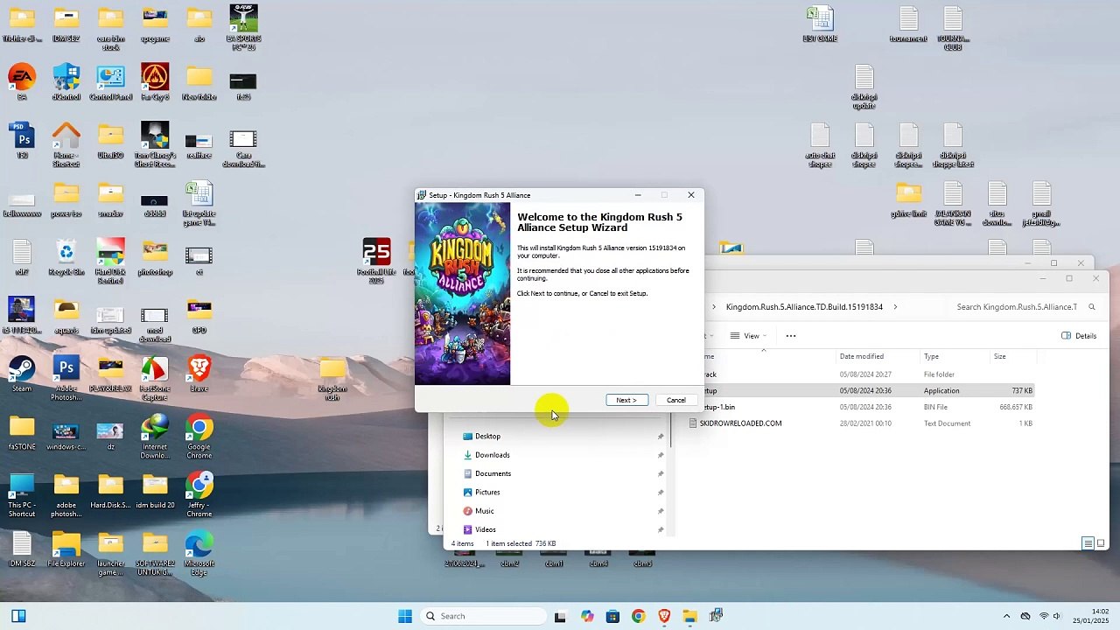Select the EA SPORTS FC 26 desktop icon
This screenshot has height=630, width=1120.
point(243,27)
